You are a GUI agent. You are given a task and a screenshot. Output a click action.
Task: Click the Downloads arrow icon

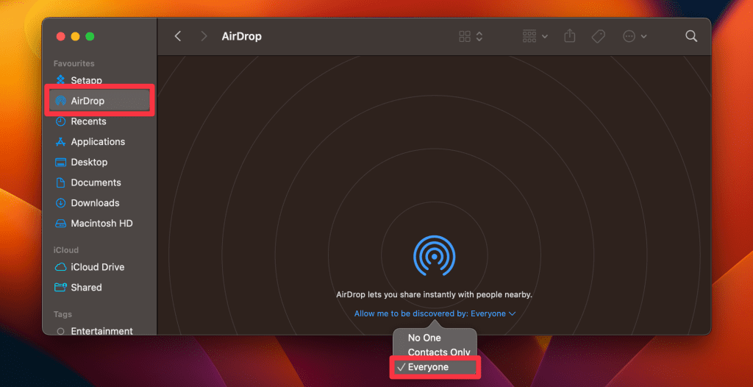click(60, 203)
